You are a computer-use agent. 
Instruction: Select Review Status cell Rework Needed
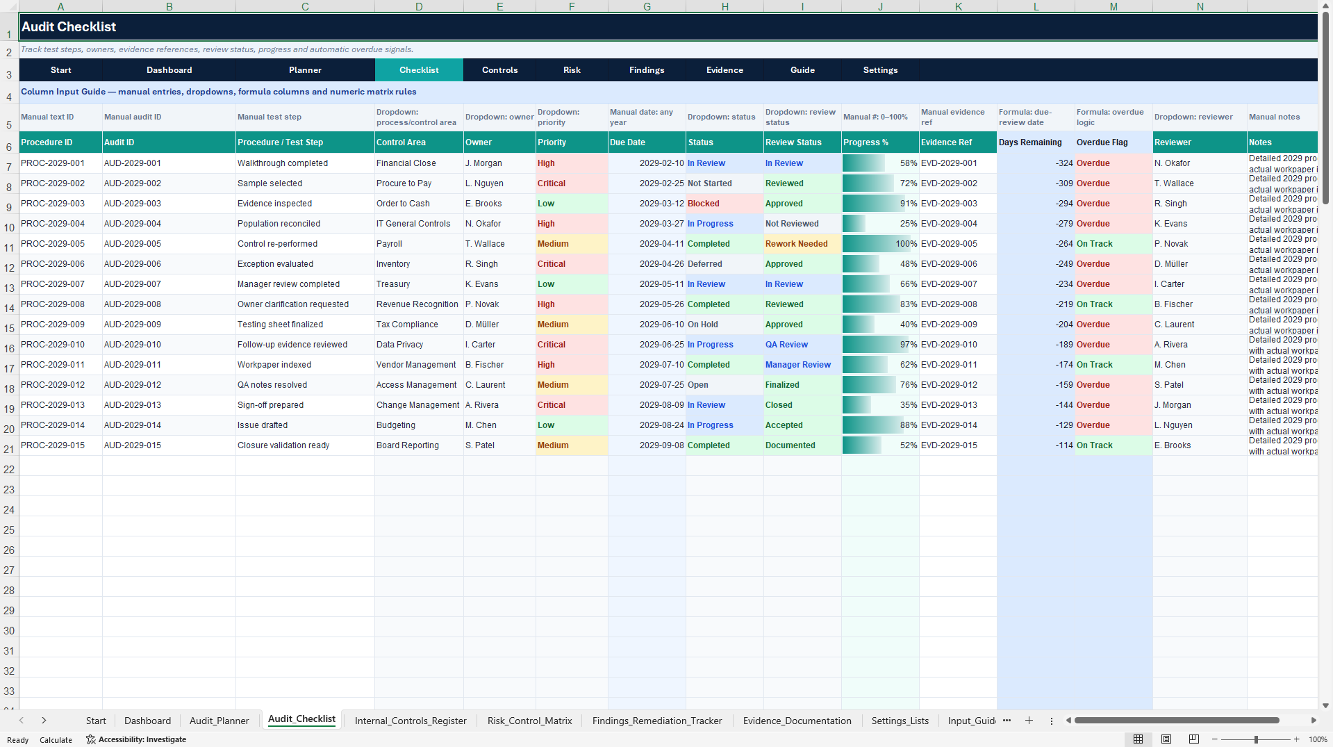tap(802, 244)
